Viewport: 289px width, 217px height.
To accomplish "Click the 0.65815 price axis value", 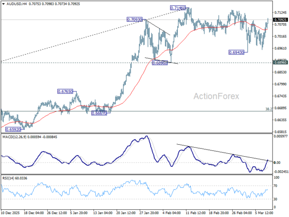I will click(x=281, y=132).
